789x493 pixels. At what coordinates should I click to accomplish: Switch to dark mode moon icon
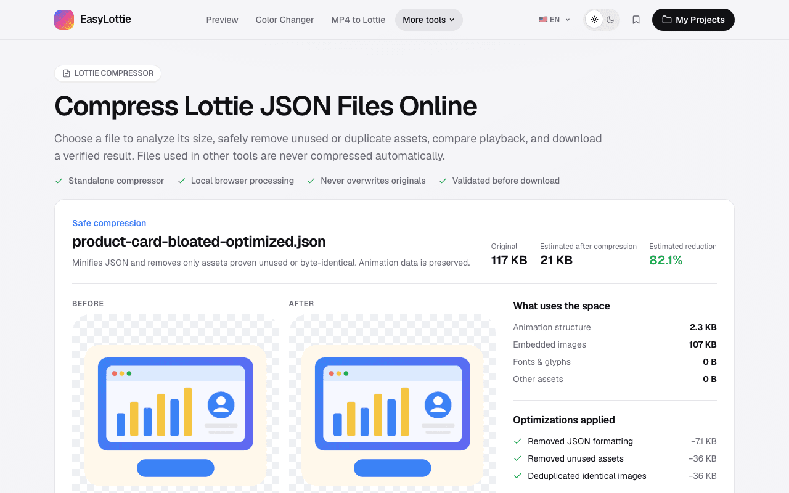pyautogui.click(x=610, y=20)
